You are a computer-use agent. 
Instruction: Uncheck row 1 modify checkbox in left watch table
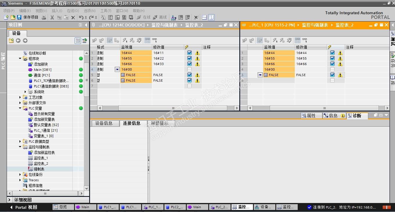click(x=189, y=53)
